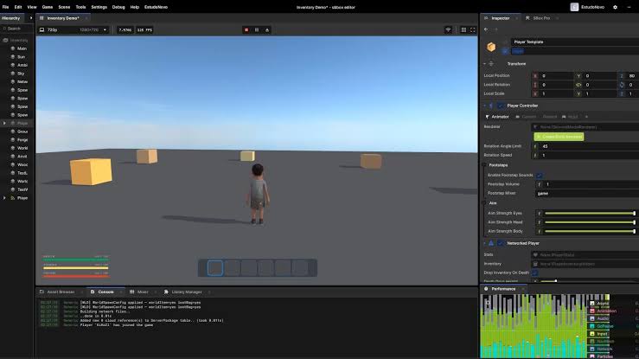Adjust the Aim Strength Eyes slider
The width and height of the screenshot is (639, 359).
pyautogui.click(x=590, y=213)
